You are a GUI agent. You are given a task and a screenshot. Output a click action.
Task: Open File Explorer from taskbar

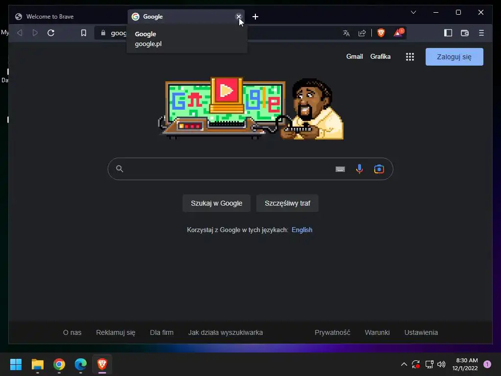point(37,364)
